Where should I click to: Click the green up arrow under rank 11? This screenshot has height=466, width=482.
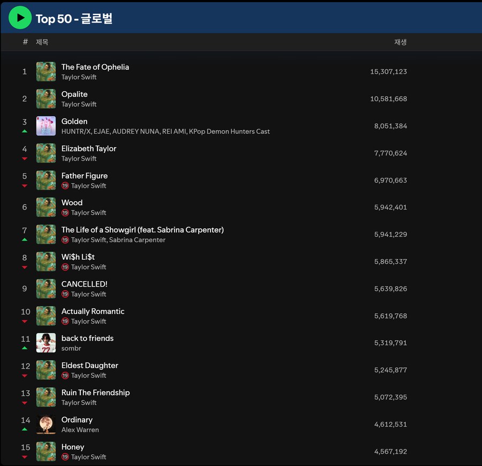pos(25,348)
